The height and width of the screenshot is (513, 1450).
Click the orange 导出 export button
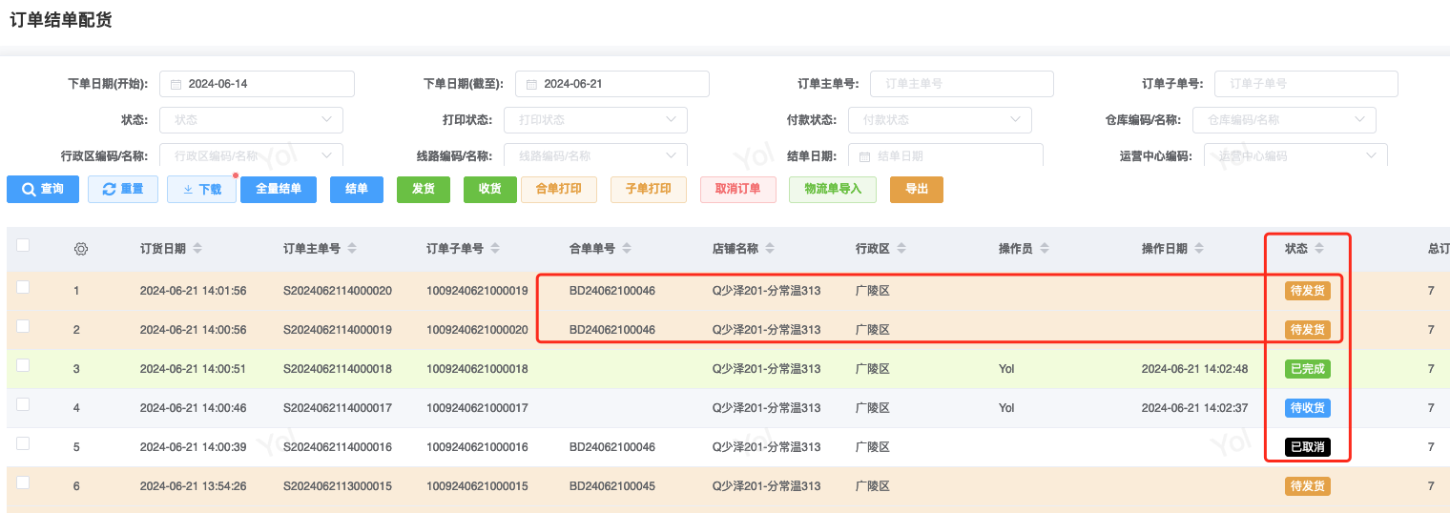tap(916, 189)
